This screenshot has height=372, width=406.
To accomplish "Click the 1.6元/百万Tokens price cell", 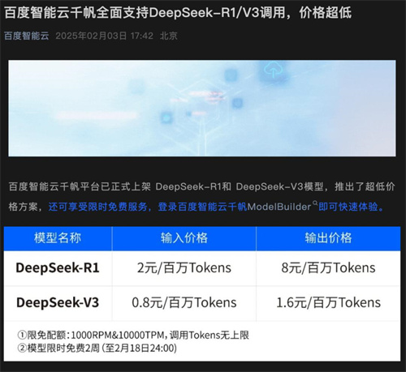I will (x=328, y=302).
